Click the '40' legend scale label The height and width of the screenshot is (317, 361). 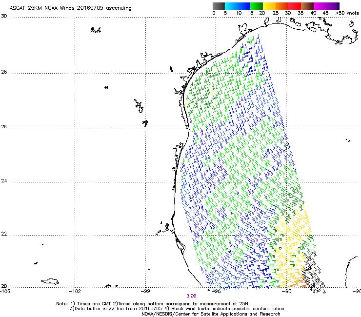pos(313,13)
